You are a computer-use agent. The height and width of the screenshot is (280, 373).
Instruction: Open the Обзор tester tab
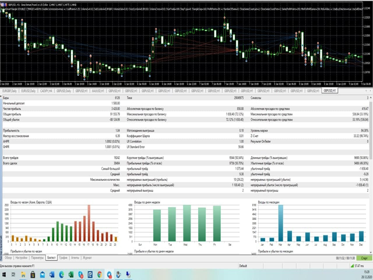[8, 258]
